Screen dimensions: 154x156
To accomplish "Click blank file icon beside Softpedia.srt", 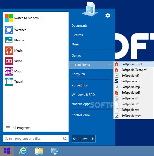I will [117, 104].
